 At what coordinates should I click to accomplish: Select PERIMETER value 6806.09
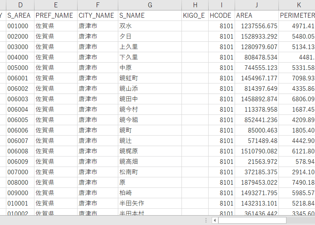tap(297, 99)
